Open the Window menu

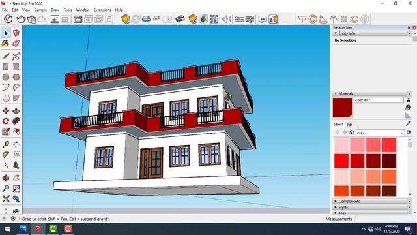83,10
